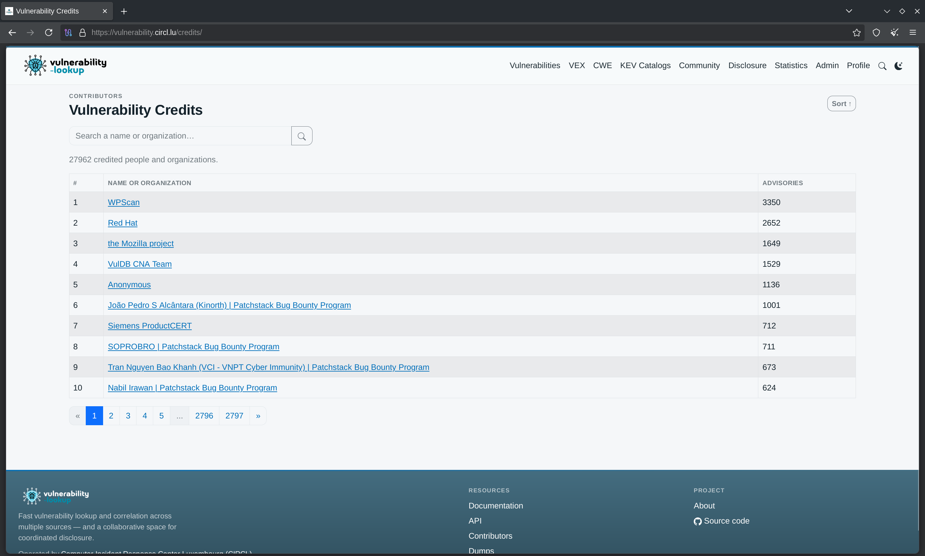
Task: Click the vulnerability-lookup header logo
Action: (66, 66)
